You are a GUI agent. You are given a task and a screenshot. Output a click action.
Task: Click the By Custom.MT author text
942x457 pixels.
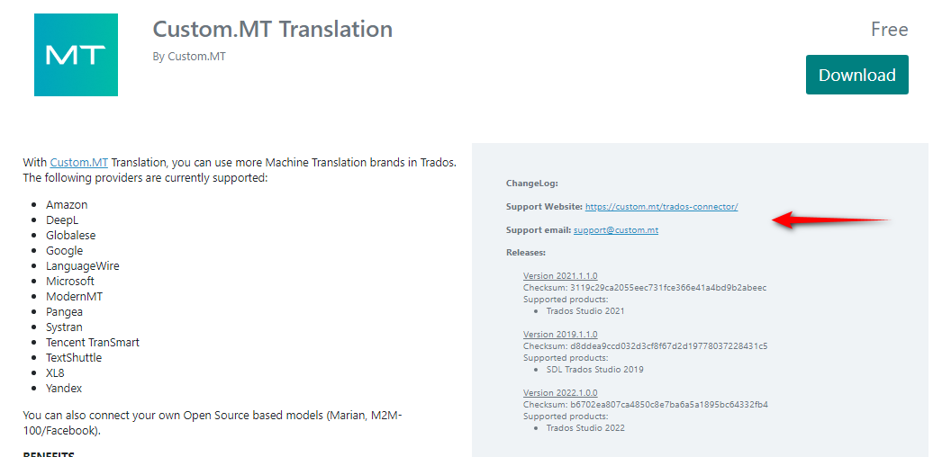click(189, 57)
